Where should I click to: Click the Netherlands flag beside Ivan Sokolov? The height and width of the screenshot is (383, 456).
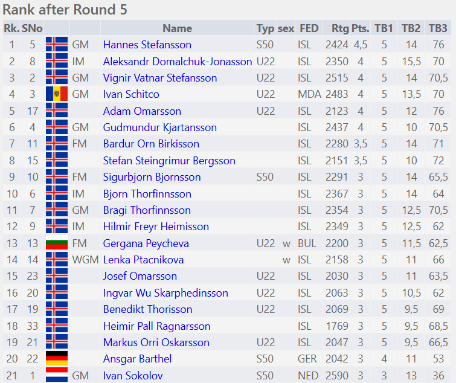point(57,375)
